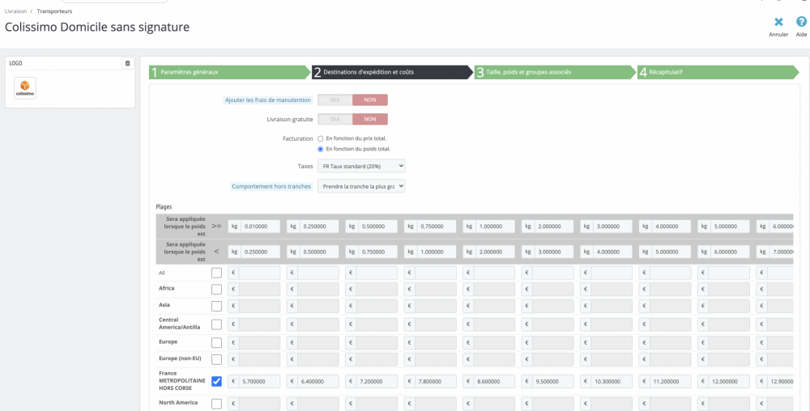Edit upper weight bound 6.000000
810x411 pixels.
coord(730,252)
